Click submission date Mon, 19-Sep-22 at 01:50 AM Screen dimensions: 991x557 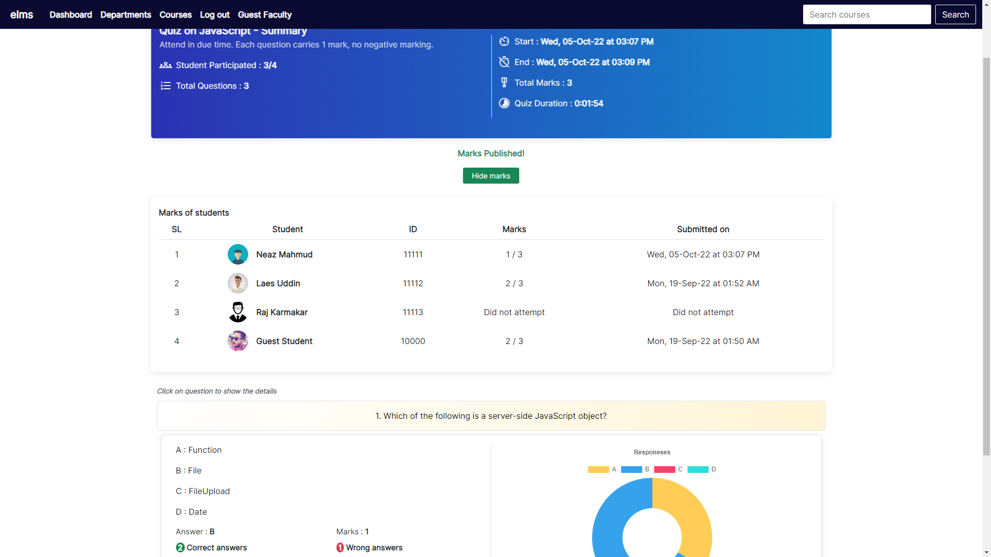click(x=704, y=341)
